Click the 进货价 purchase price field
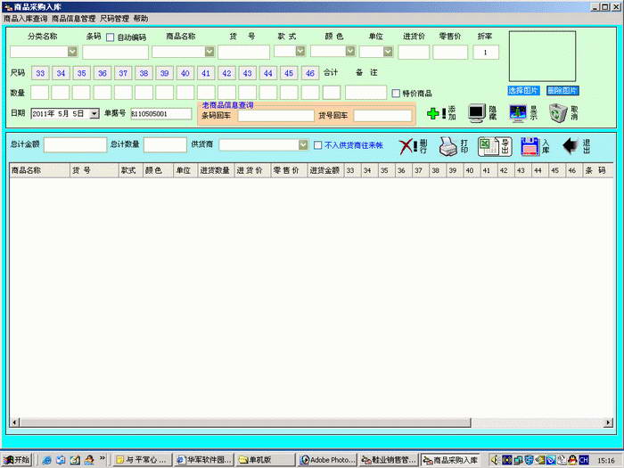This screenshot has height=468, width=624. pyautogui.click(x=414, y=52)
